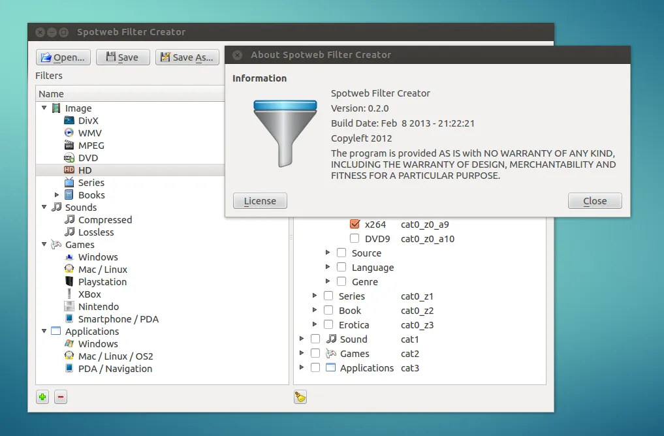
Task: Expand the Language options
Action: [x=327, y=267]
